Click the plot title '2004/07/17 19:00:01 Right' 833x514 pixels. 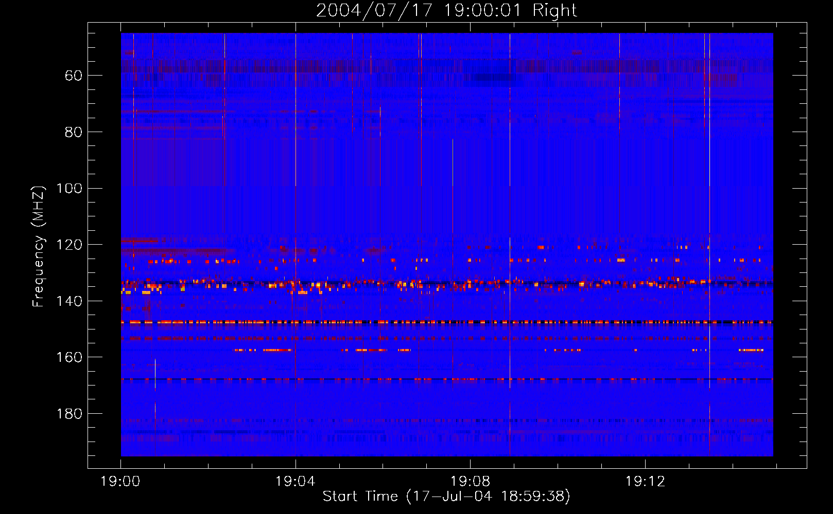[x=446, y=10]
